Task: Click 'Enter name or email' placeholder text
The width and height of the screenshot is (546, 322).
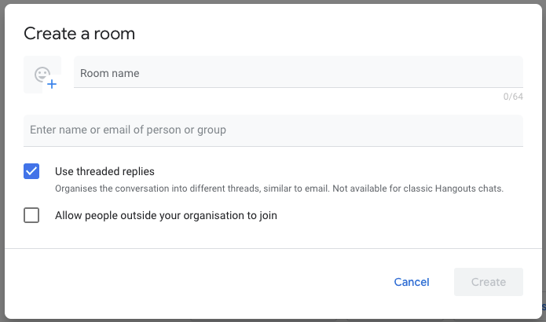Action: click(128, 130)
